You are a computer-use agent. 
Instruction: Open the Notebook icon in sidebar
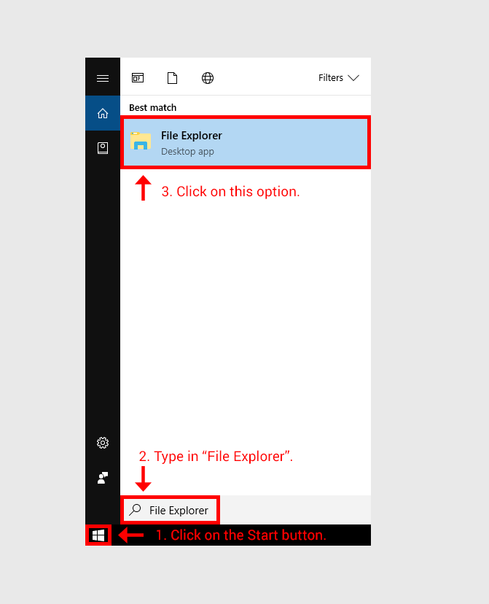click(x=103, y=148)
